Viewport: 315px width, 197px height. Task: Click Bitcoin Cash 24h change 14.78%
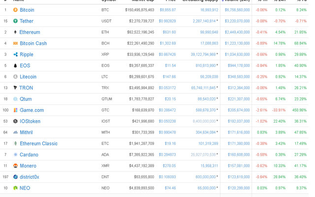point(280,43)
